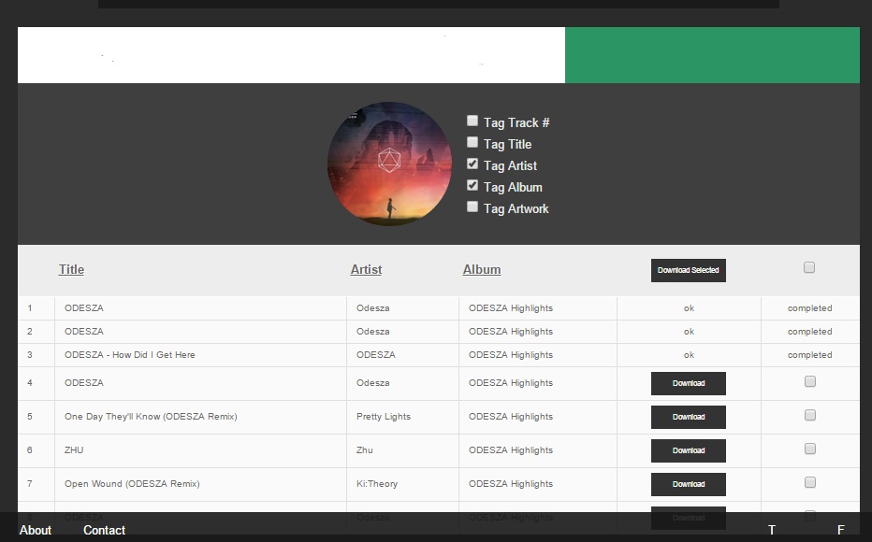Select album cell in row 5 'ODESZA Highlights'
This screenshot has width=872, height=542.
pyautogui.click(x=511, y=417)
